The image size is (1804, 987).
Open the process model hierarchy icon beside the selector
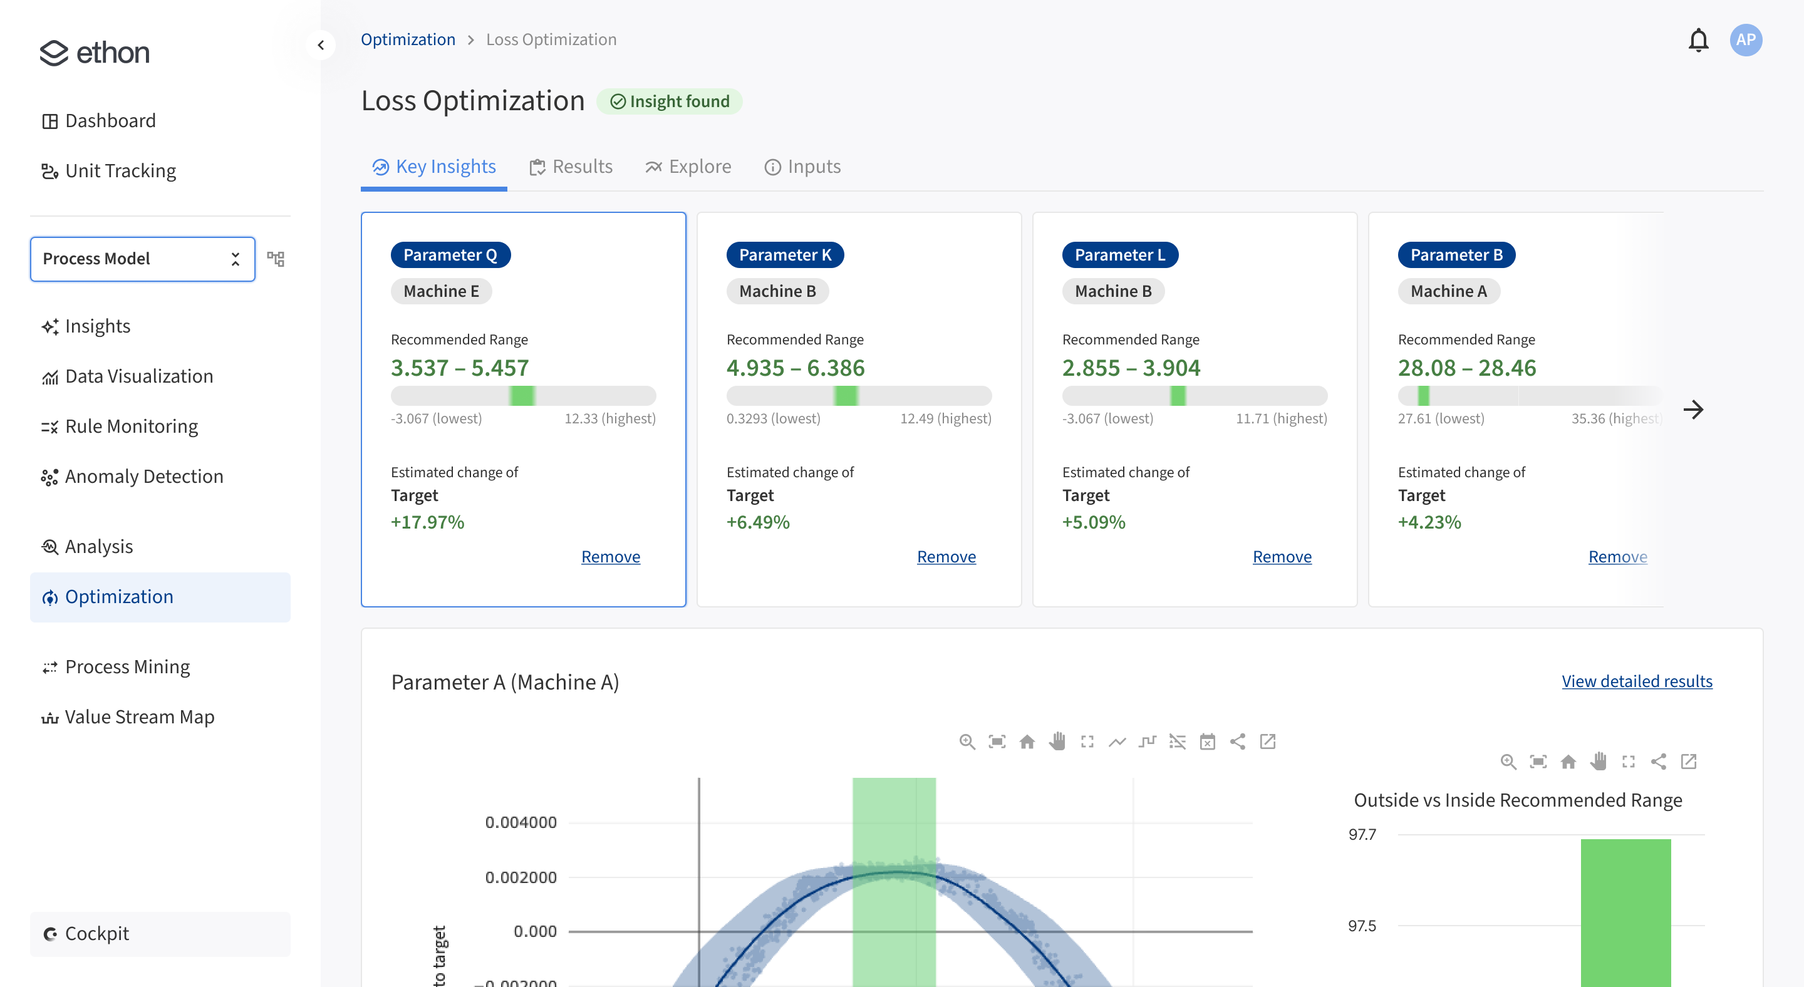click(276, 258)
